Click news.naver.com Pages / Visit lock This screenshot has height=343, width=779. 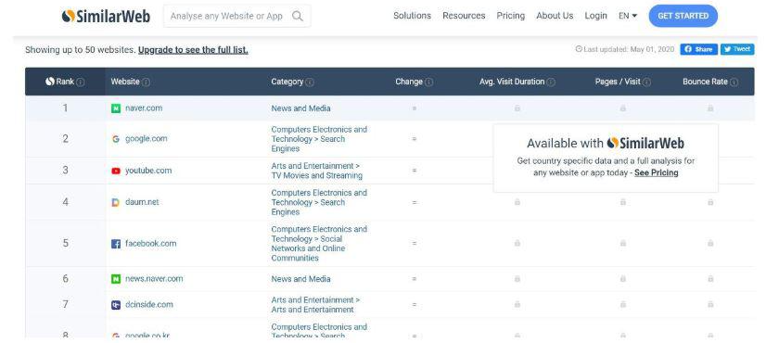623,279
